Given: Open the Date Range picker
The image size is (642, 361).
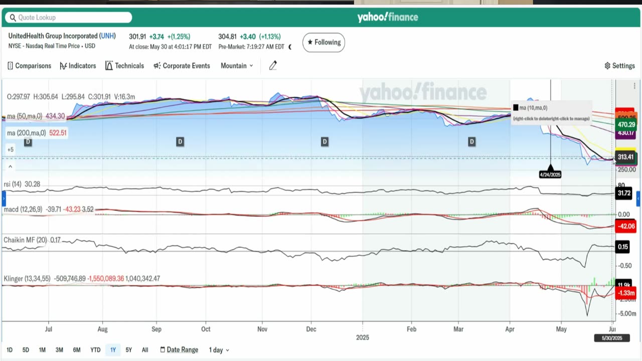Looking at the screenshot, I should pyautogui.click(x=179, y=350).
